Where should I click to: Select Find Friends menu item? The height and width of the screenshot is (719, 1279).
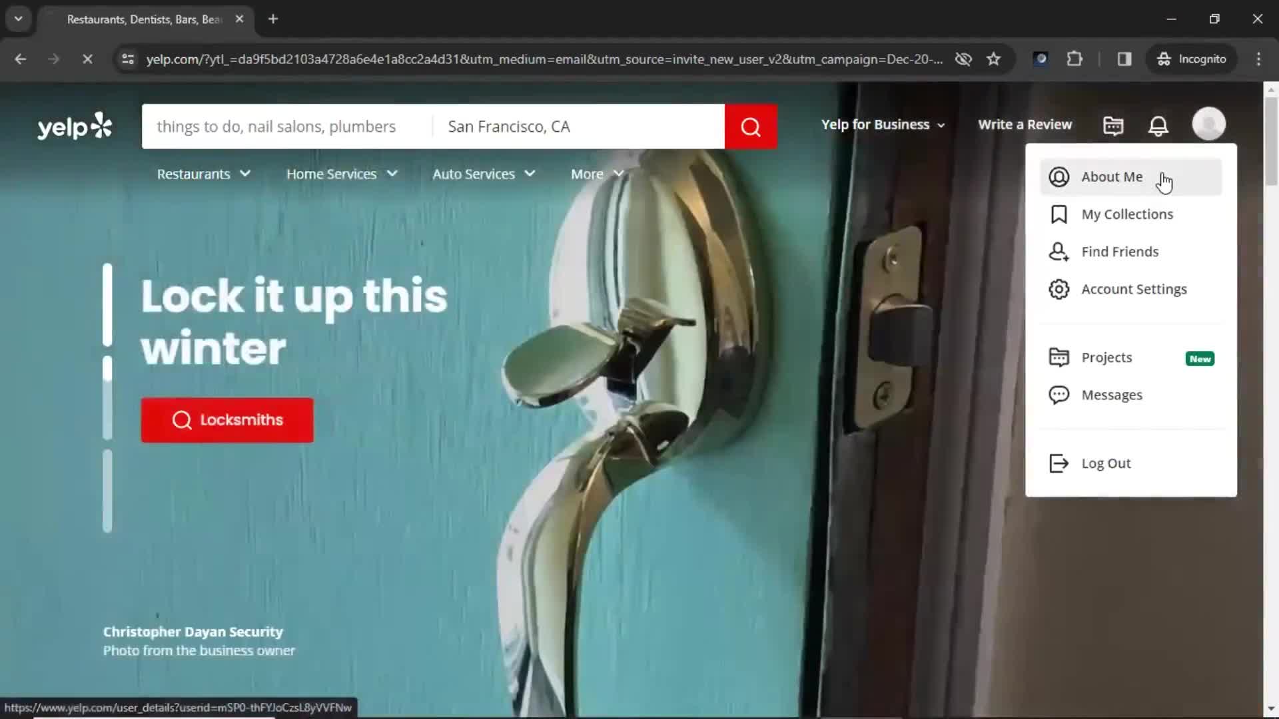(x=1120, y=251)
